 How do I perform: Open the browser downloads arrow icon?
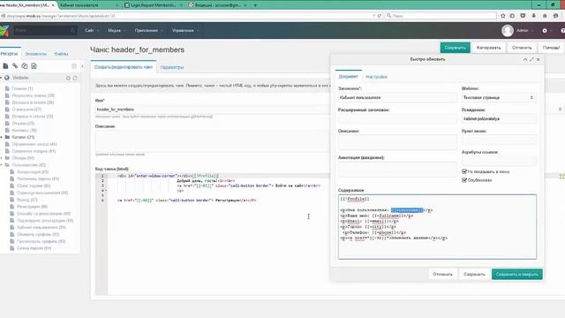pyautogui.click(x=533, y=16)
